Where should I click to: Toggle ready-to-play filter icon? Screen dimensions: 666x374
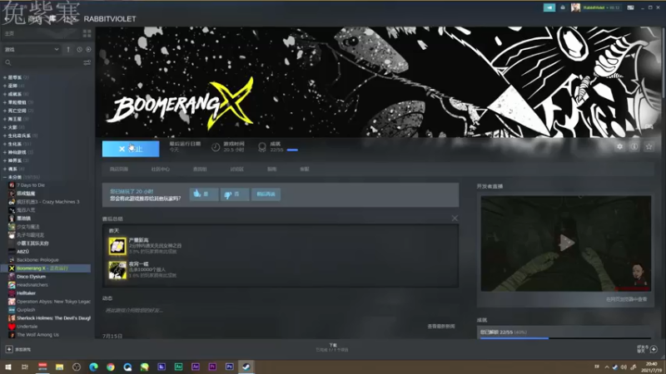(x=88, y=50)
